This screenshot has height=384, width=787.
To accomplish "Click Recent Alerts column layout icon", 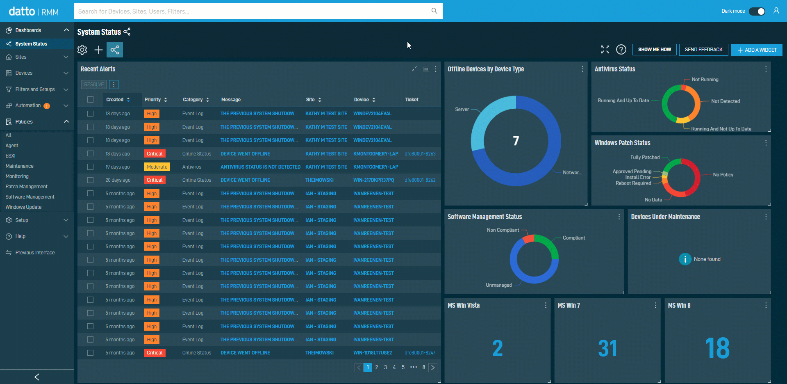I will coord(426,69).
